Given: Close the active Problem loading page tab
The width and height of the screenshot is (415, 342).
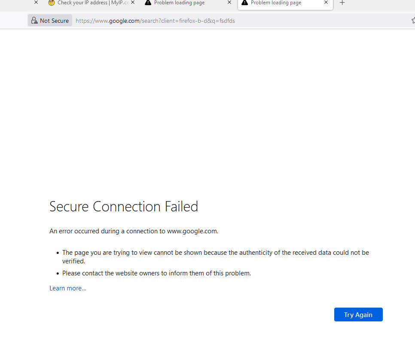Looking at the screenshot, I should [x=326, y=3].
